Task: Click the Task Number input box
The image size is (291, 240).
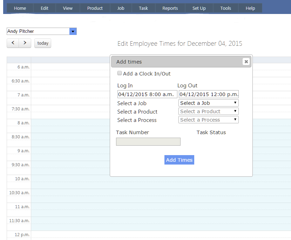Action: point(148,141)
